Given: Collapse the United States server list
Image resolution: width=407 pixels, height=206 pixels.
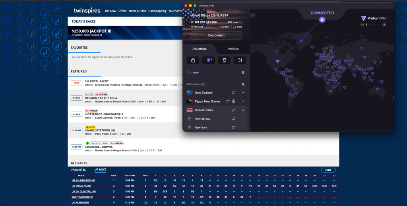Looking at the screenshot, I should [x=243, y=110].
